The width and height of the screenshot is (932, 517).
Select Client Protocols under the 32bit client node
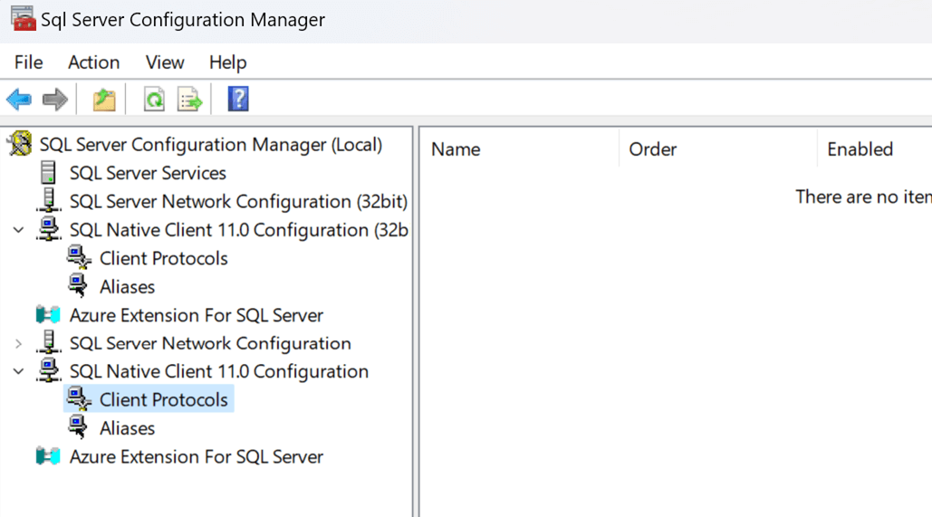(x=163, y=259)
